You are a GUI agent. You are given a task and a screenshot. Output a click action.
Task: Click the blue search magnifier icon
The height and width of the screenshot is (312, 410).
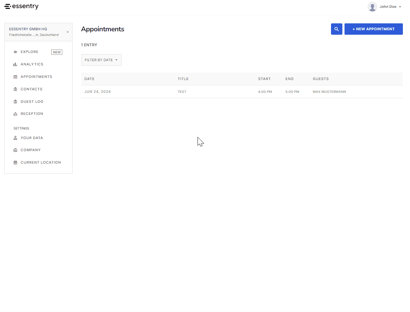(336, 29)
